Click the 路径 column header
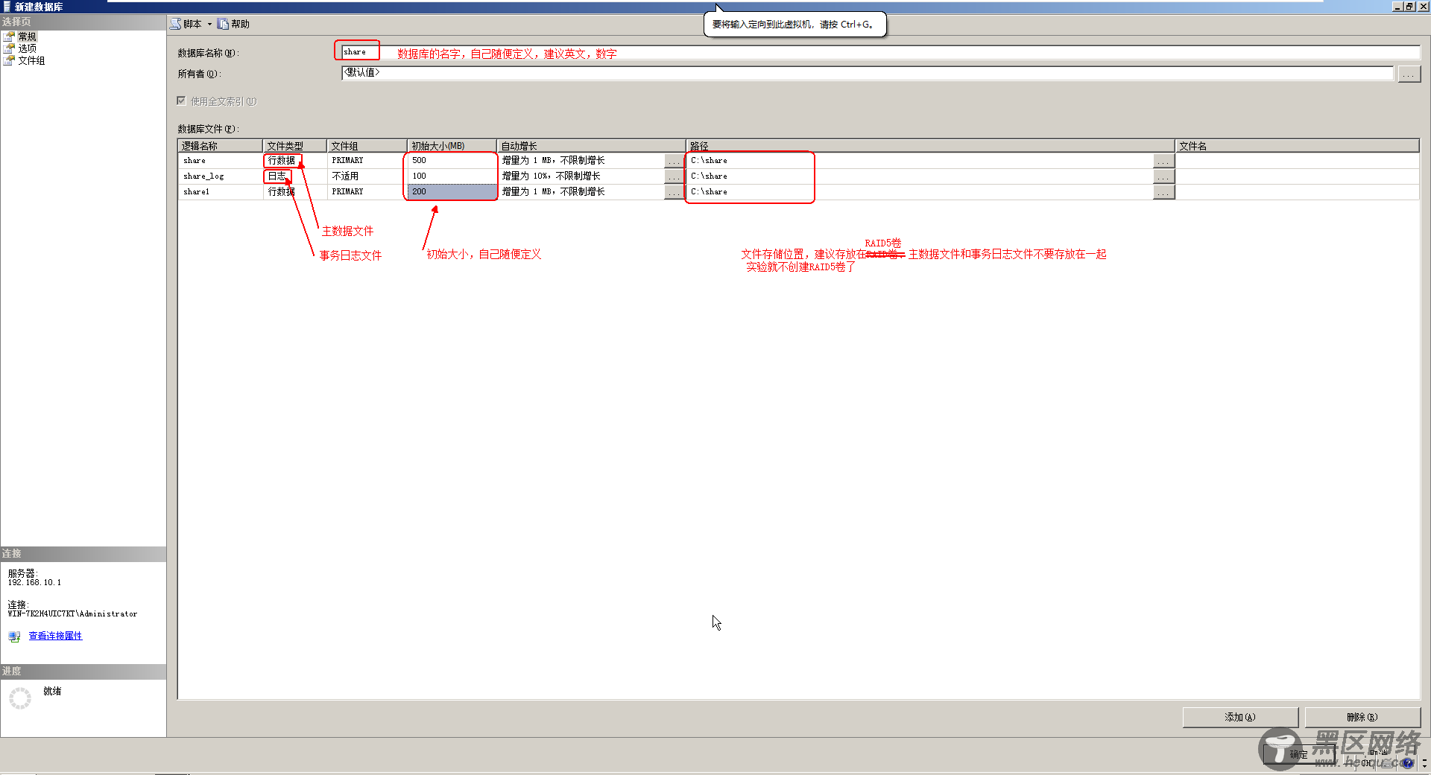The width and height of the screenshot is (1431, 775). coord(930,146)
